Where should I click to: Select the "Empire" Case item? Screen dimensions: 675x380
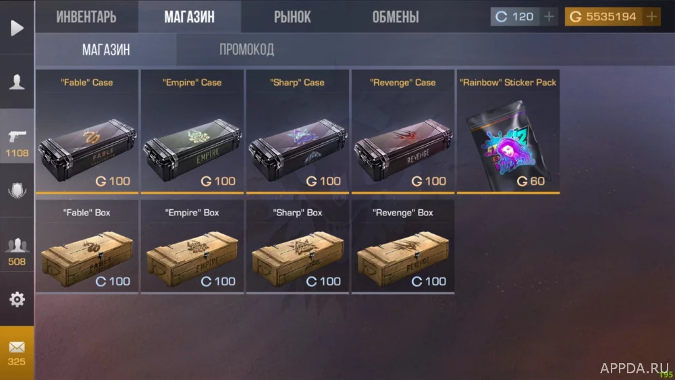pyautogui.click(x=192, y=132)
